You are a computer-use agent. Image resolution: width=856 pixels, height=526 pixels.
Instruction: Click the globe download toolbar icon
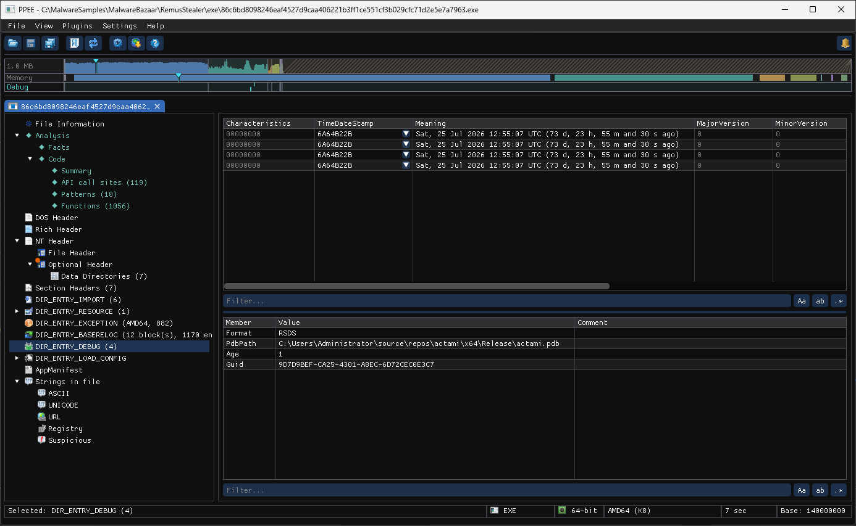pyautogui.click(x=136, y=43)
